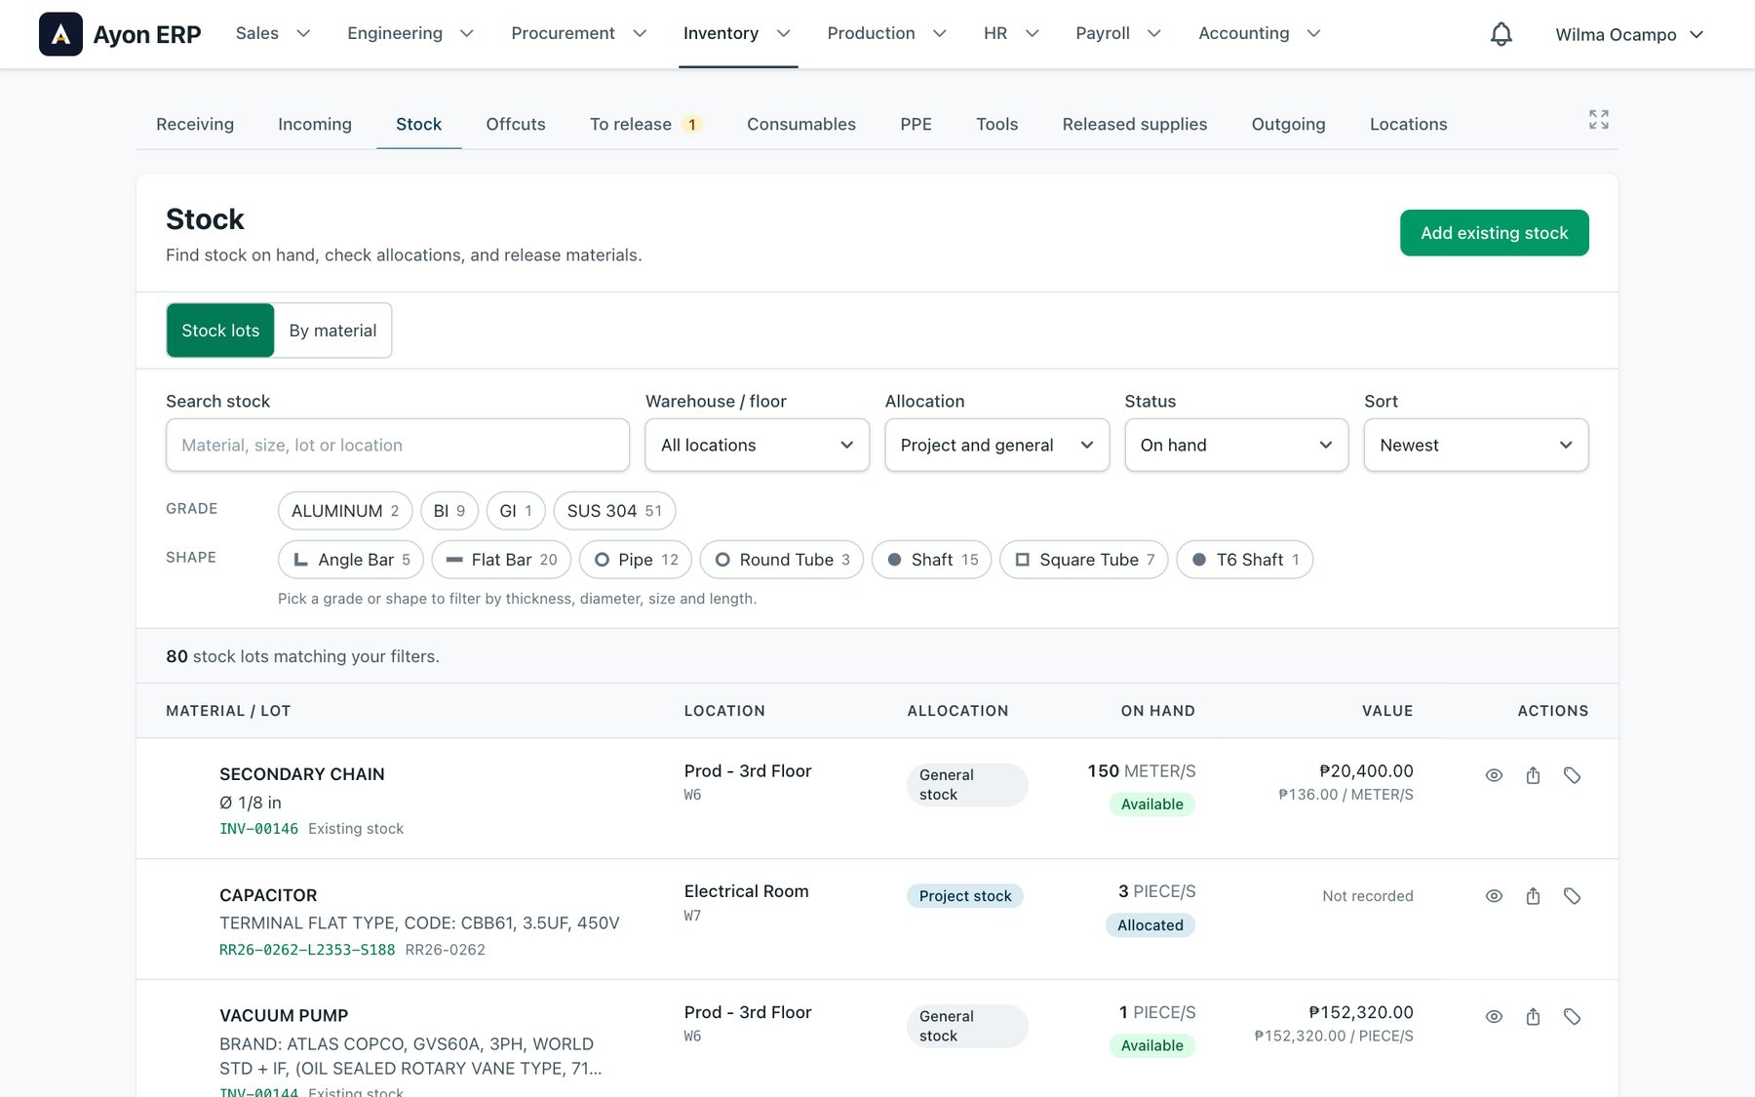The image size is (1755, 1097).
Task: Filter by T6 Shaft shape
Action: (x=1245, y=560)
